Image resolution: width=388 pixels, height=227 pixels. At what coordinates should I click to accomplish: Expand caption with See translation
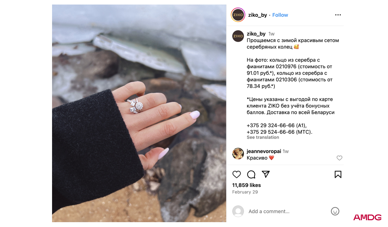point(263,137)
